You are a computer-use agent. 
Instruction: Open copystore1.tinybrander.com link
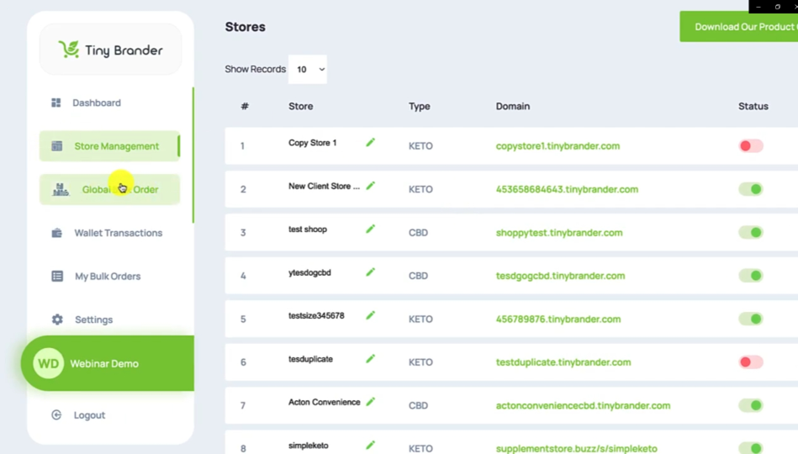point(558,146)
